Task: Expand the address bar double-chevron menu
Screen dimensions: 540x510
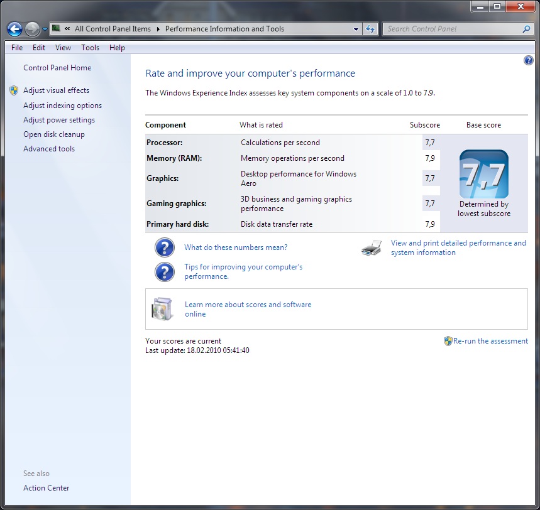Action: (x=67, y=28)
